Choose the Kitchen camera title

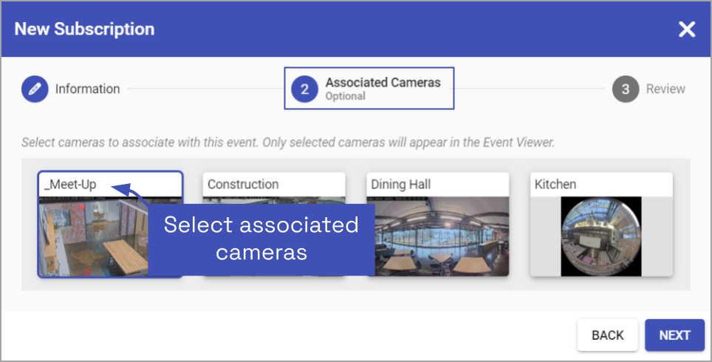555,185
